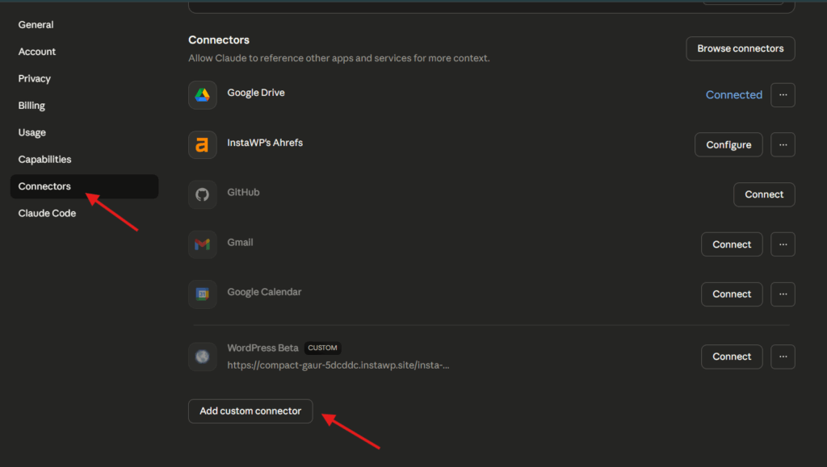Open more options for InstaWP's Ahrefs
Viewport: 827px width, 467px height.
(x=783, y=145)
